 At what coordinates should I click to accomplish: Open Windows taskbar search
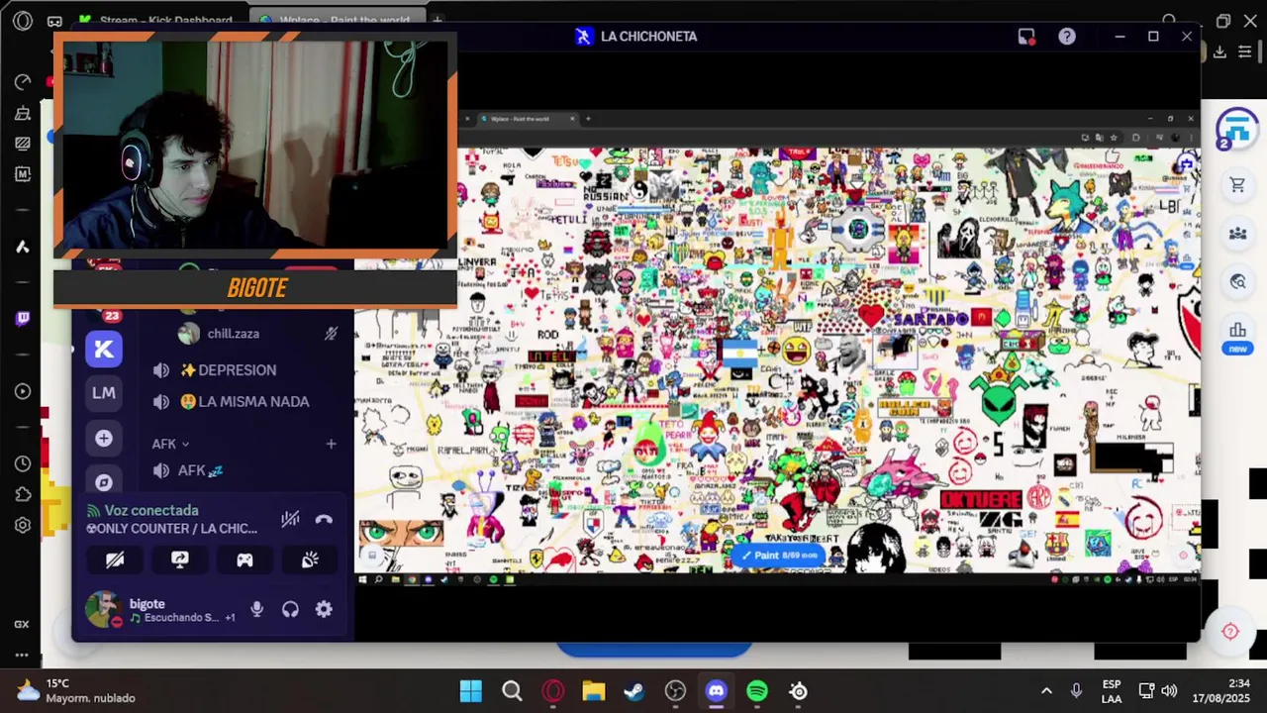(512, 691)
